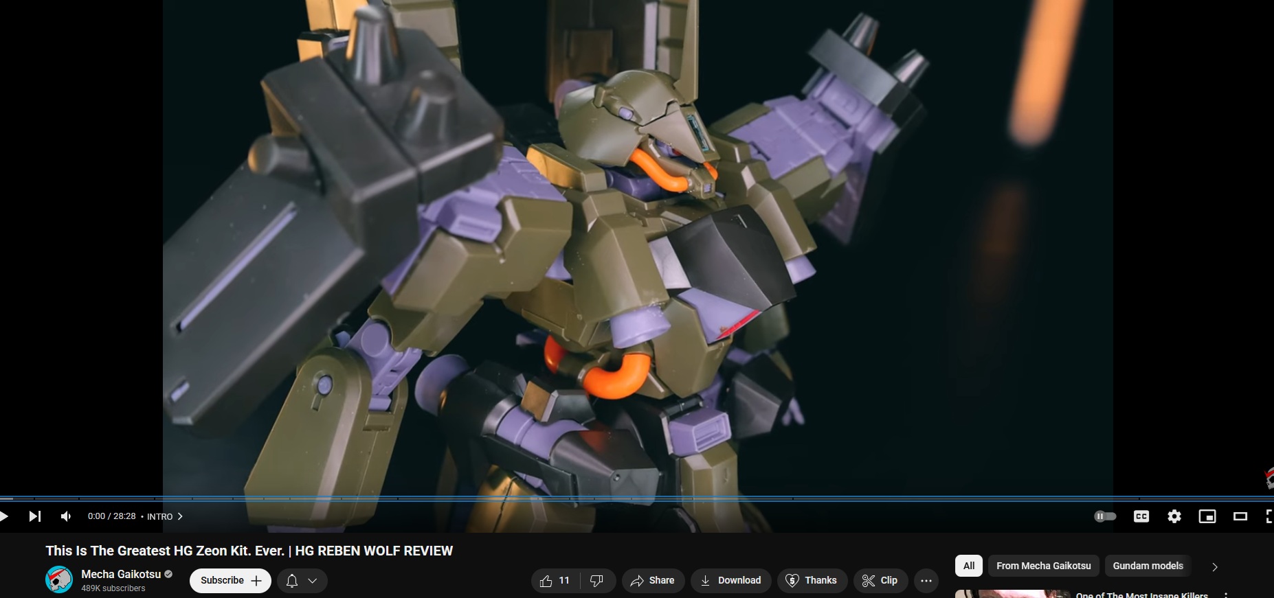Create a Clip of the video
Viewport: 1274px width, 598px height.
coord(880,581)
